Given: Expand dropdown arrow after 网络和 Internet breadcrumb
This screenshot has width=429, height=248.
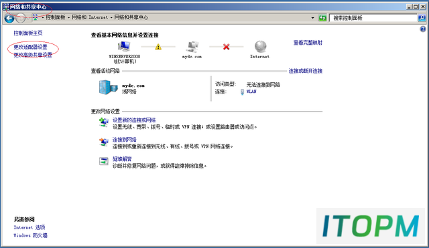Looking at the screenshot, I should 111,18.
